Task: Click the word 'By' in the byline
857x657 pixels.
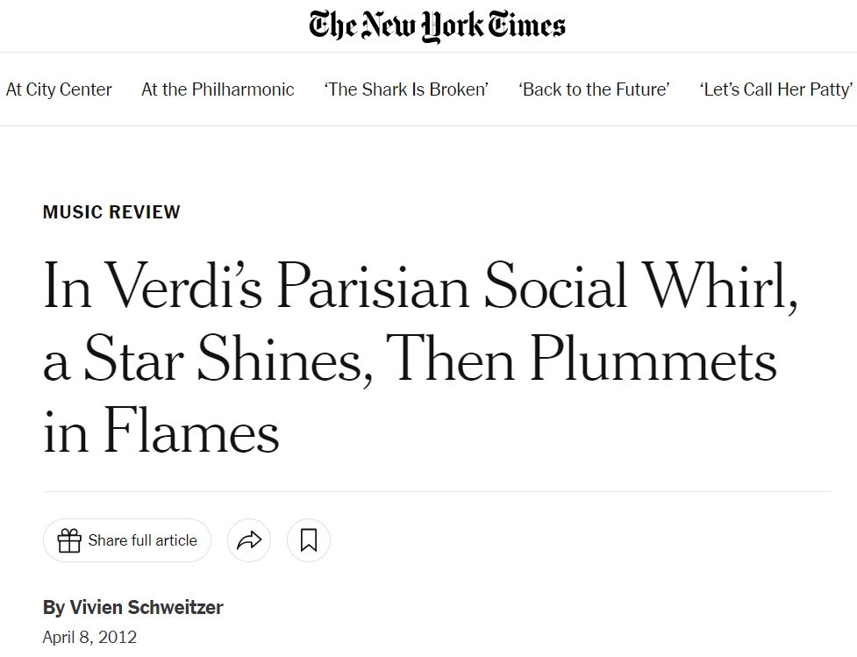Action: 54,607
